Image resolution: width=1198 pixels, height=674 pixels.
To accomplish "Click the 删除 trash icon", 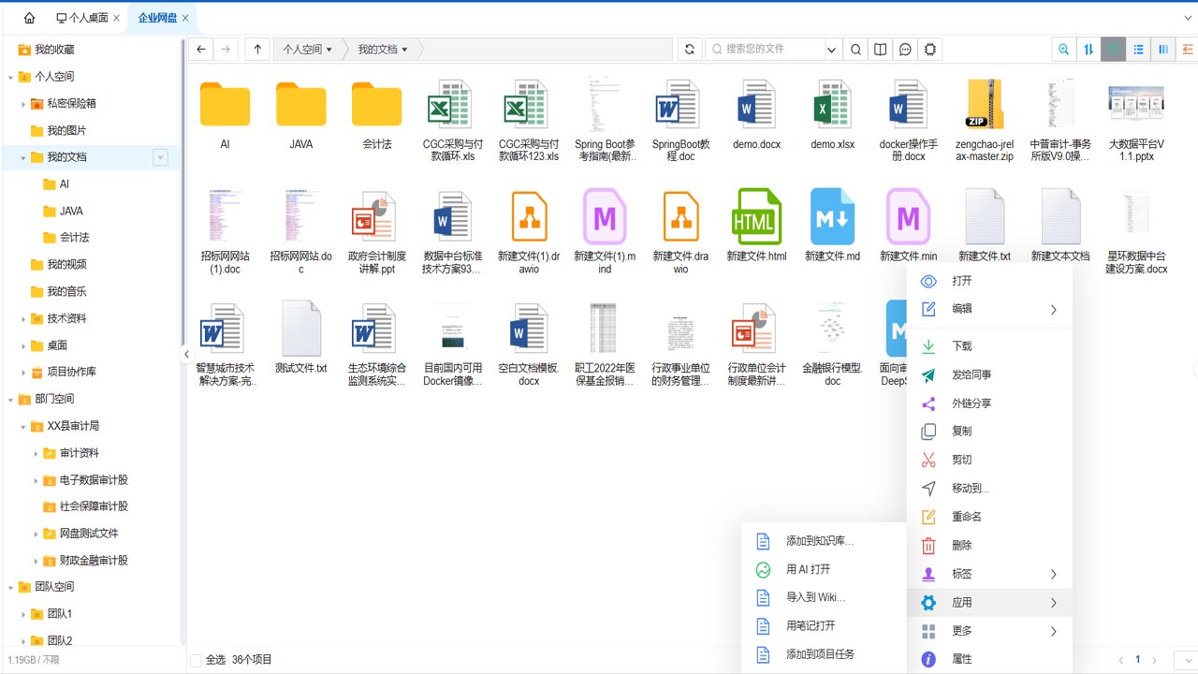I will 928,545.
